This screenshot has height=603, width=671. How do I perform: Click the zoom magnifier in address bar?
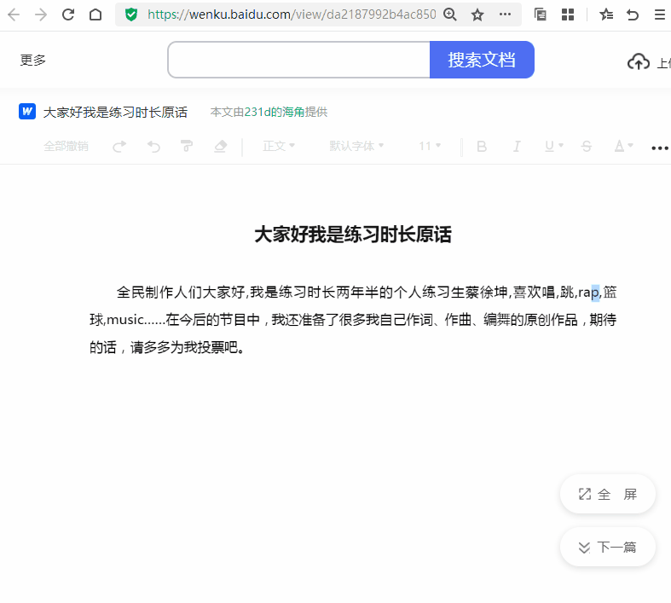[x=450, y=14]
